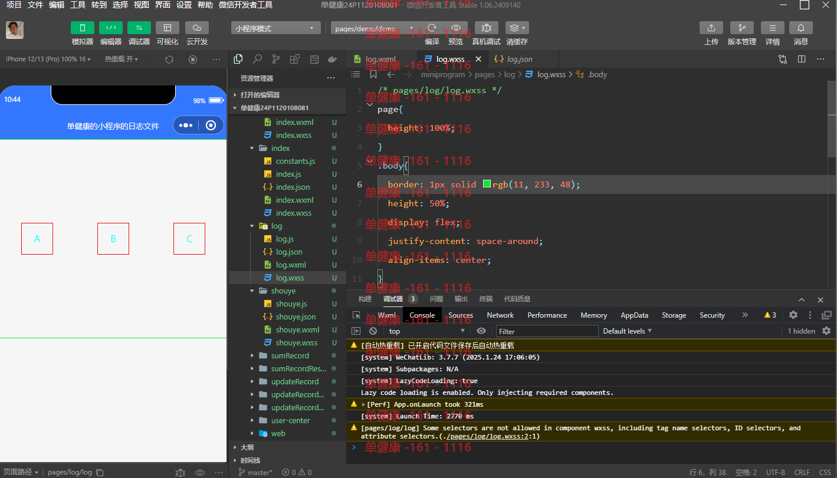Click the preview (预览) eye icon

pyautogui.click(x=456, y=28)
